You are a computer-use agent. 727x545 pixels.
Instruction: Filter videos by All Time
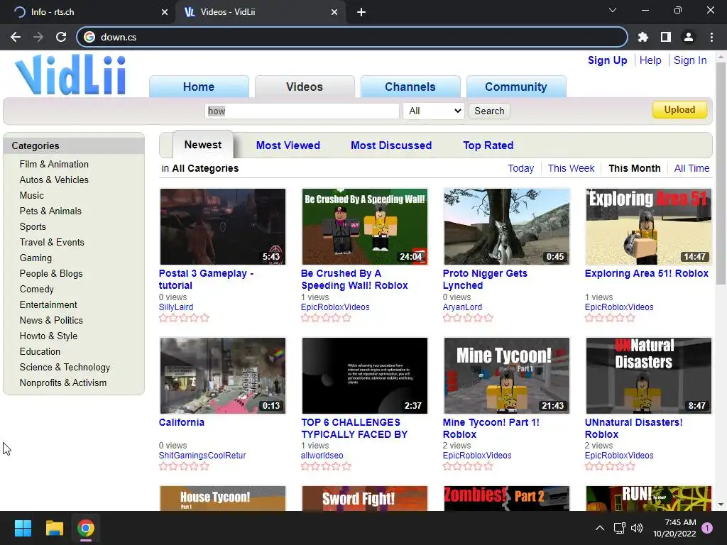[x=692, y=168]
